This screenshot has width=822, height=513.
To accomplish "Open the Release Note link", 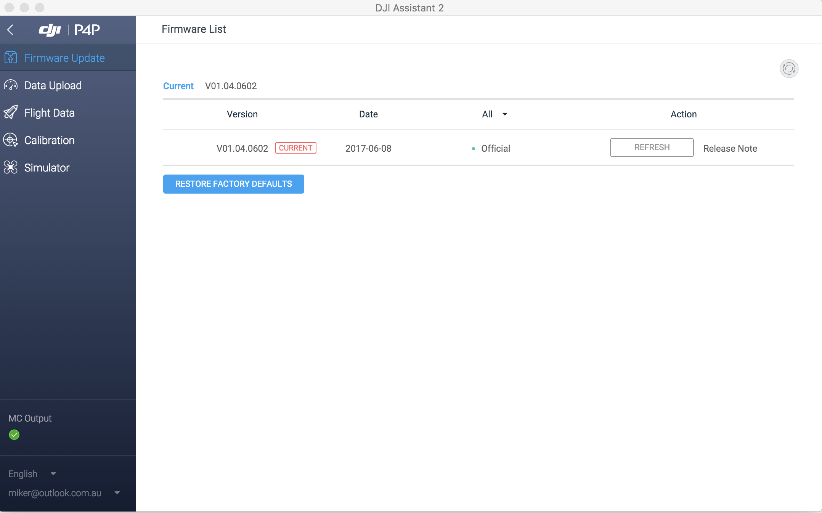I will coord(730,148).
